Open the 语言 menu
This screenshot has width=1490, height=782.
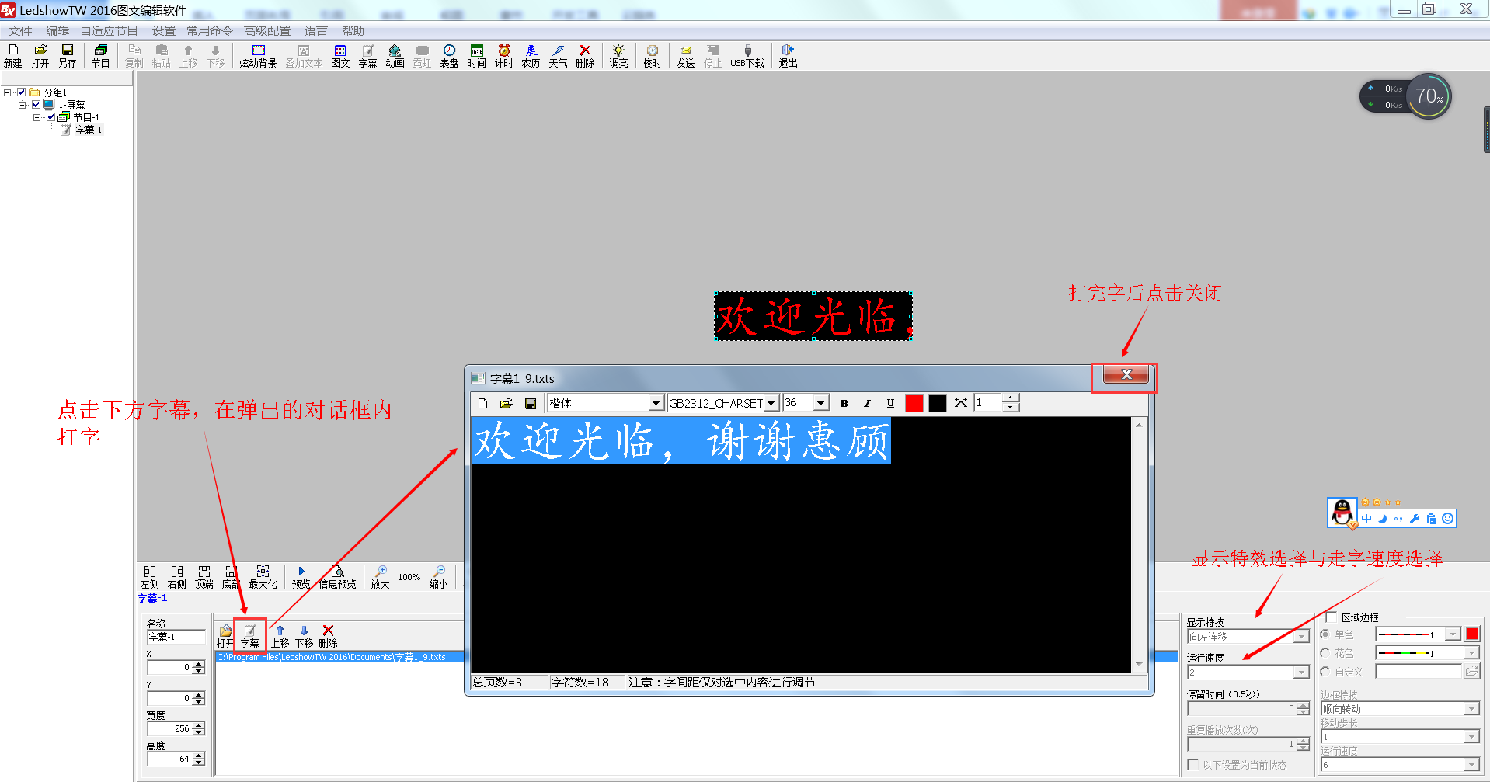315,31
